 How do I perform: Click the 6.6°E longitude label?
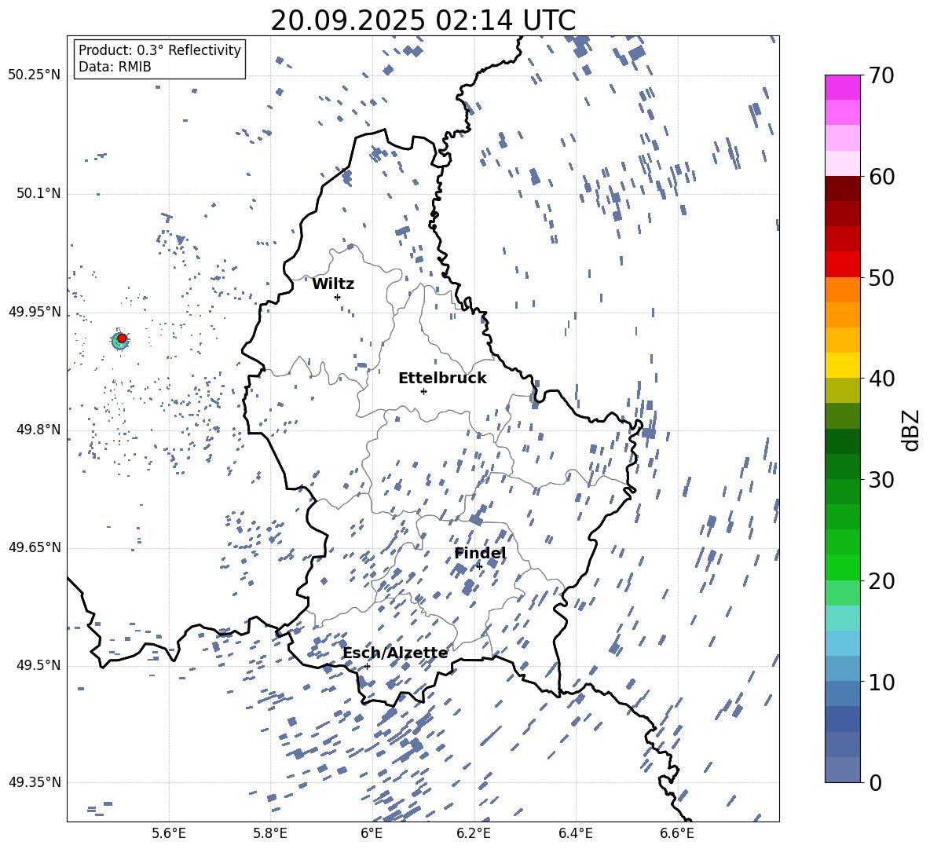click(x=677, y=834)
